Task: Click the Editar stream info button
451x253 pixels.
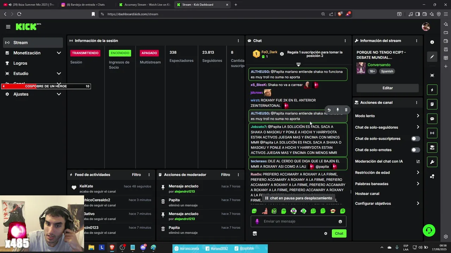Action: tap(388, 88)
